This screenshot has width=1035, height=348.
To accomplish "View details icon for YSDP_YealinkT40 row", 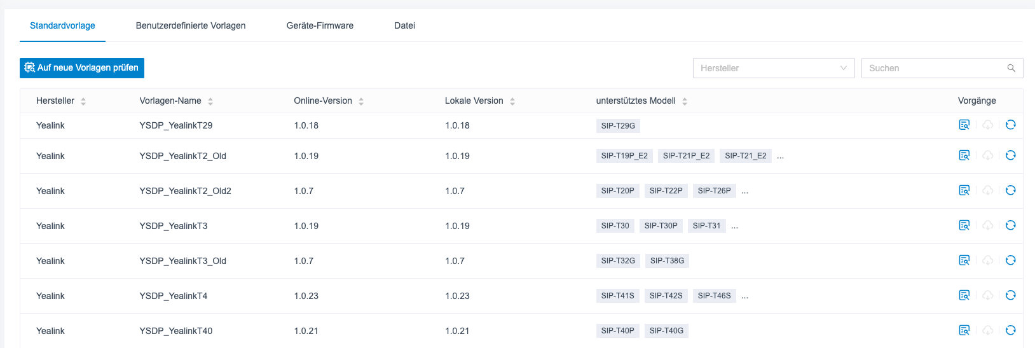I will tap(964, 330).
